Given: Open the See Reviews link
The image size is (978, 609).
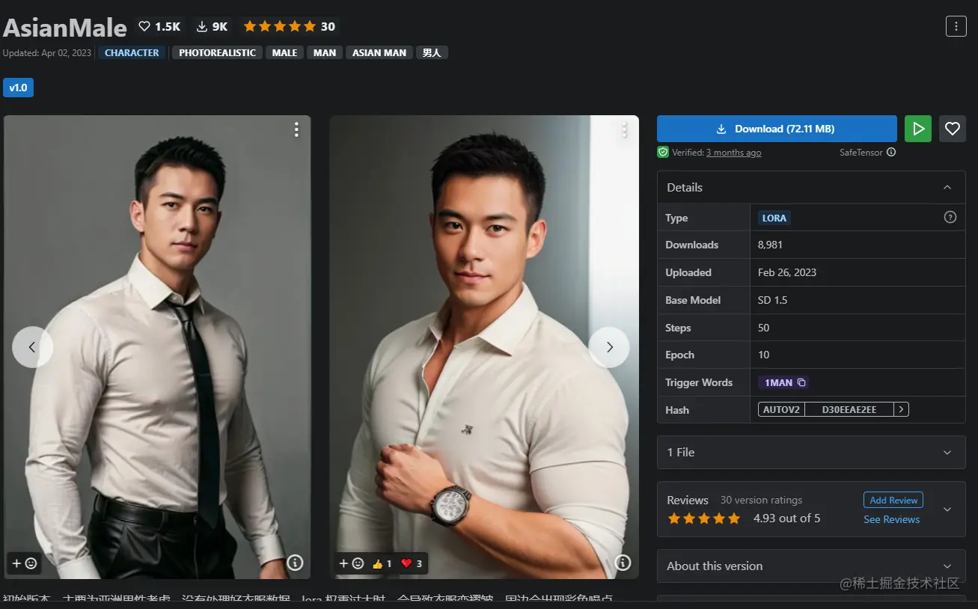Looking at the screenshot, I should click(x=891, y=519).
